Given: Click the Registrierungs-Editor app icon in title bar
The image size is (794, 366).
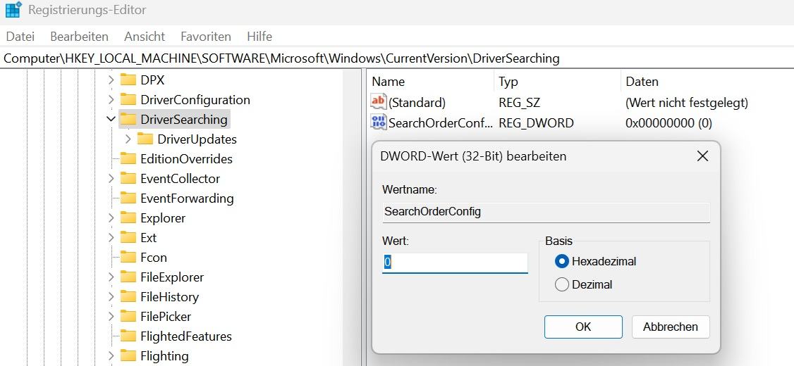Looking at the screenshot, I should [13, 11].
